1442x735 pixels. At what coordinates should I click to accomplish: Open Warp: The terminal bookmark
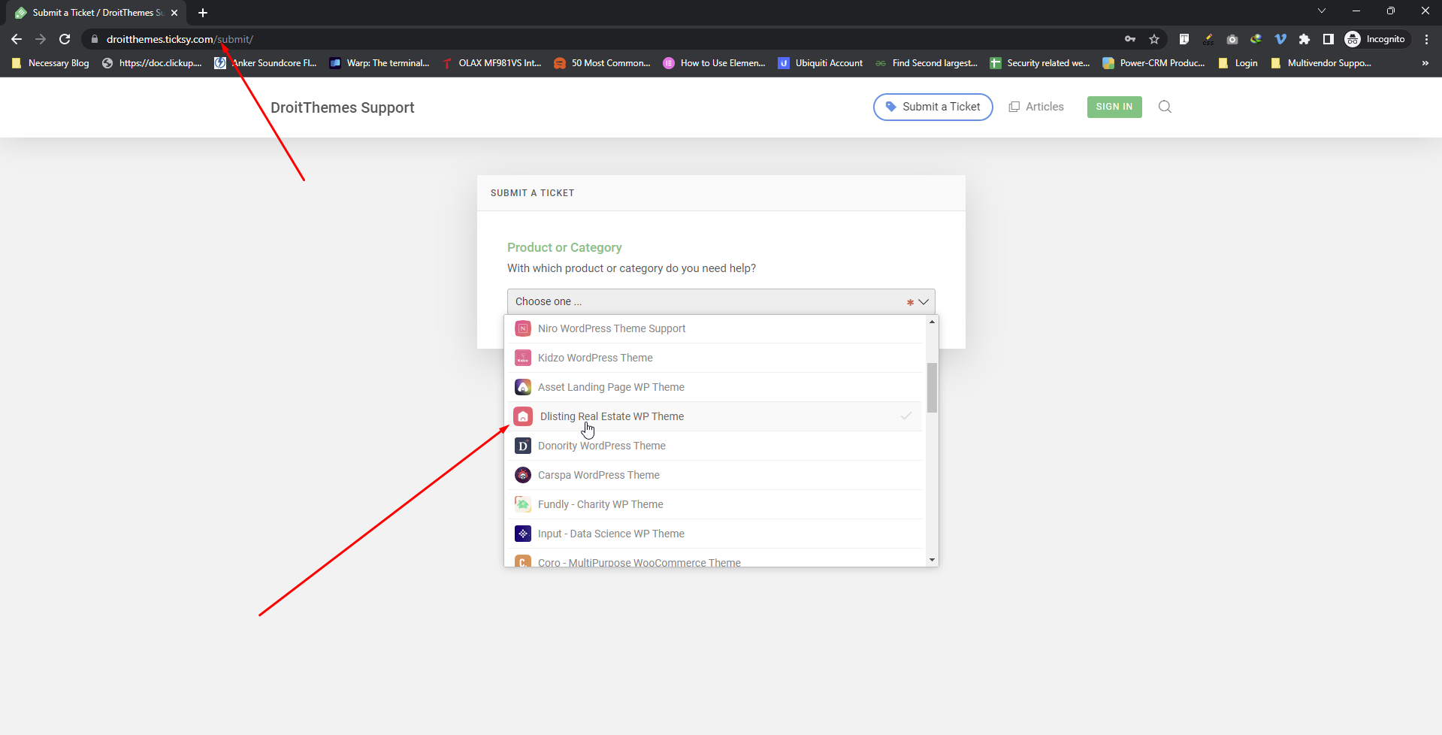(x=380, y=63)
